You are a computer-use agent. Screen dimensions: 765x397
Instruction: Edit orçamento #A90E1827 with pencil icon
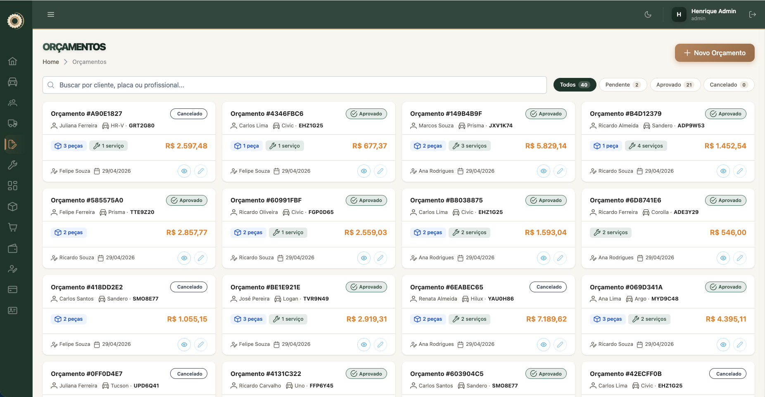tap(201, 171)
